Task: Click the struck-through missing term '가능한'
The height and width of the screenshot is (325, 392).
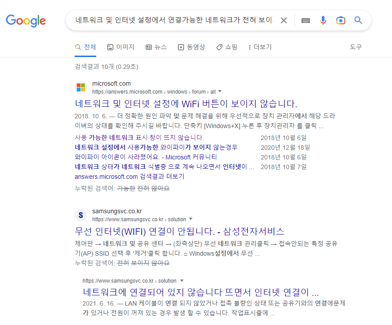Action: coord(126,188)
